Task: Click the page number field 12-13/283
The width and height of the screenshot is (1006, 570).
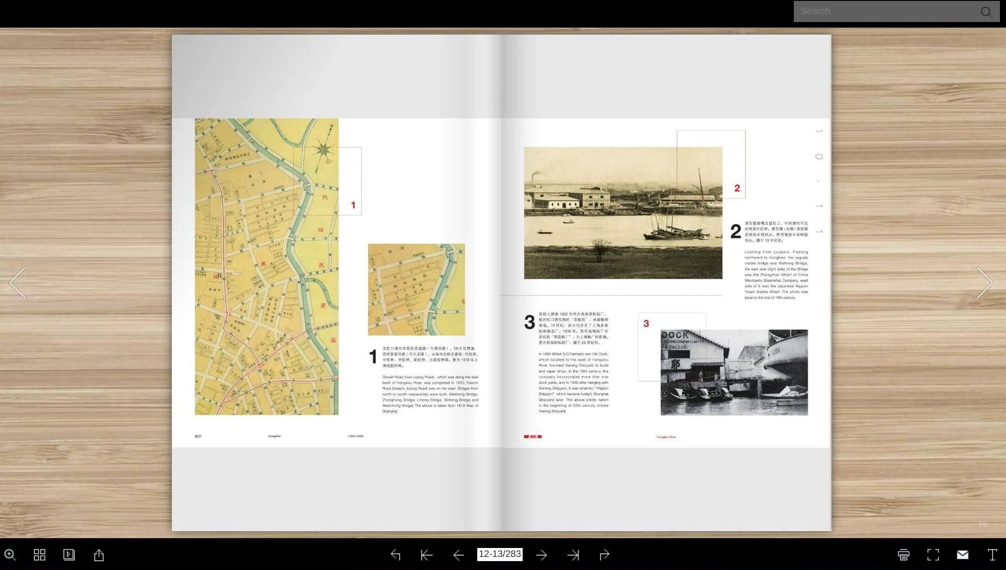Action: [x=500, y=554]
